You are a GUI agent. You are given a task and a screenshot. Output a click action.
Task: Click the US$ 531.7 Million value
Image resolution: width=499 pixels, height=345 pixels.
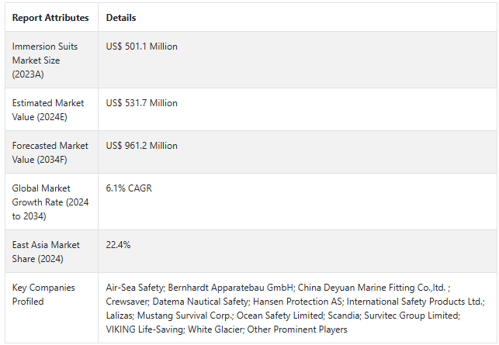pyautogui.click(x=142, y=103)
